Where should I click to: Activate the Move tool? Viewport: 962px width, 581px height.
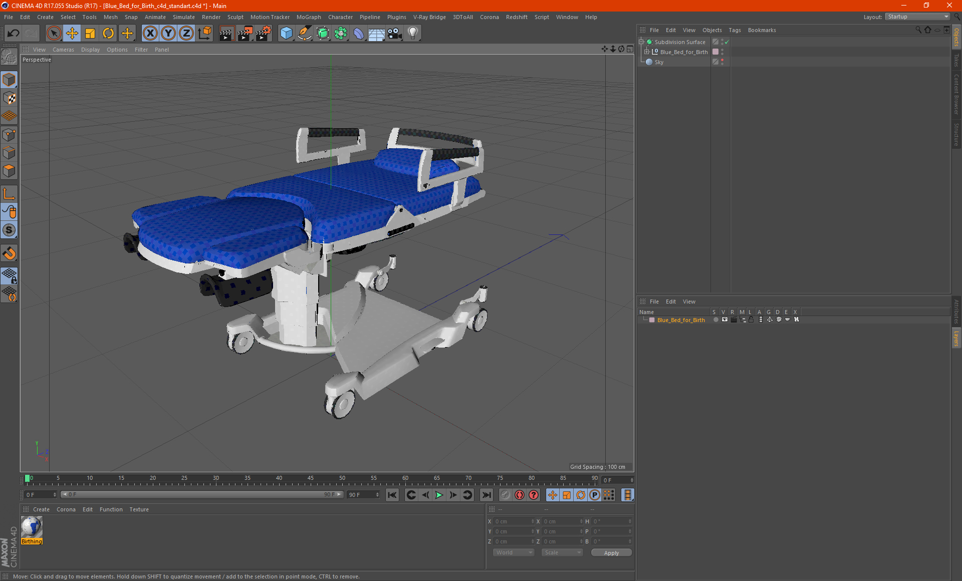72,34
